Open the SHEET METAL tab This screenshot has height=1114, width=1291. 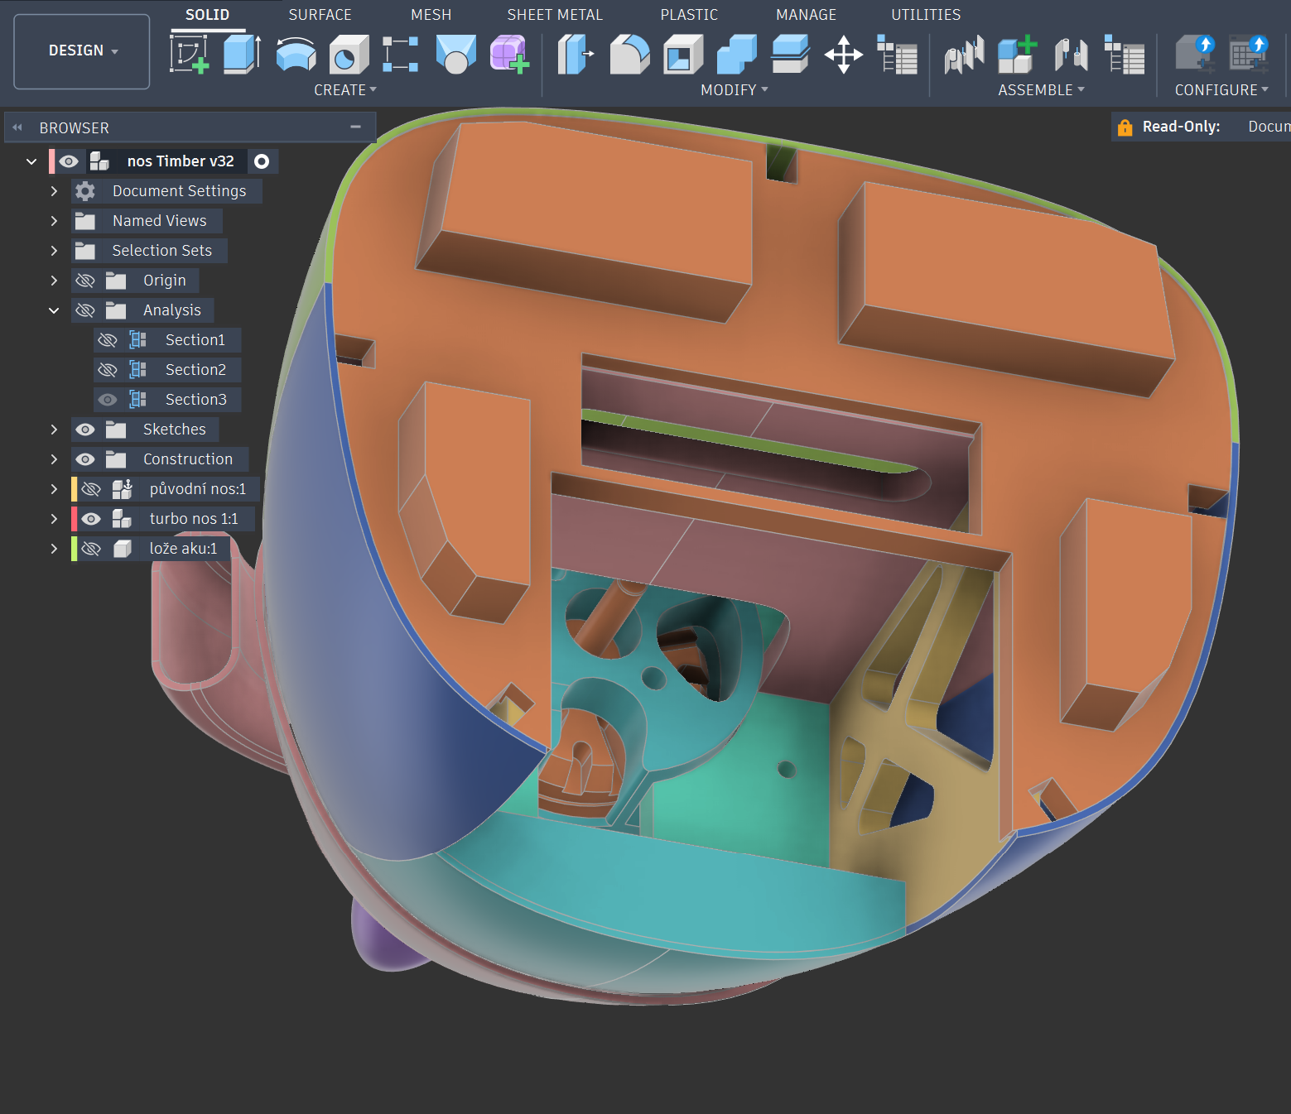pos(554,15)
